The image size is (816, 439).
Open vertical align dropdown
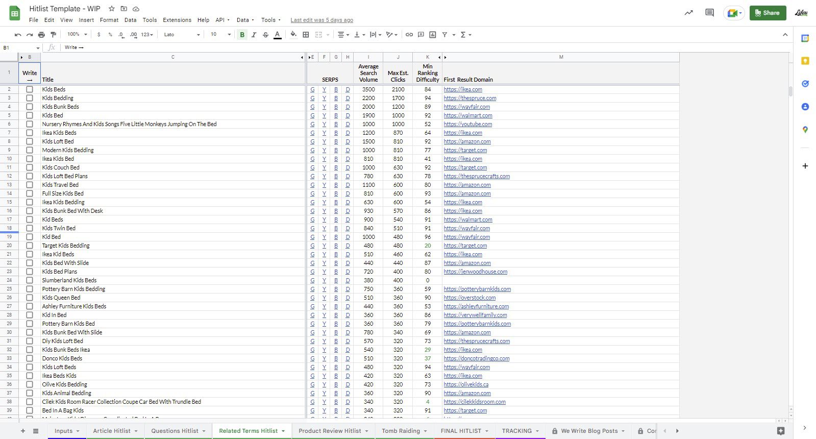359,35
